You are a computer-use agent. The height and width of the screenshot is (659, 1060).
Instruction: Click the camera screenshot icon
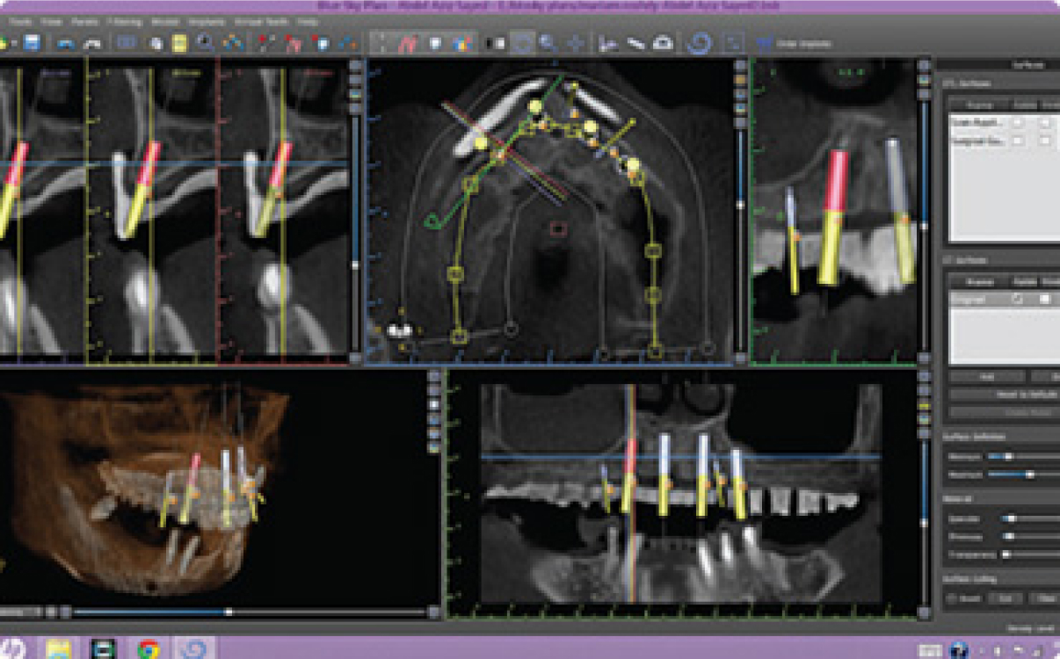(664, 42)
